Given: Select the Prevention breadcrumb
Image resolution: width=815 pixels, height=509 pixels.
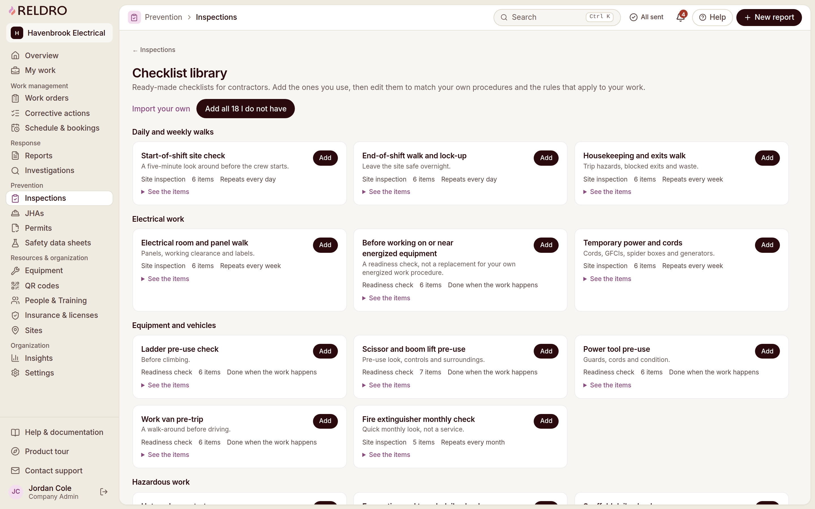Looking at the screenshot, I should (163, 17).
